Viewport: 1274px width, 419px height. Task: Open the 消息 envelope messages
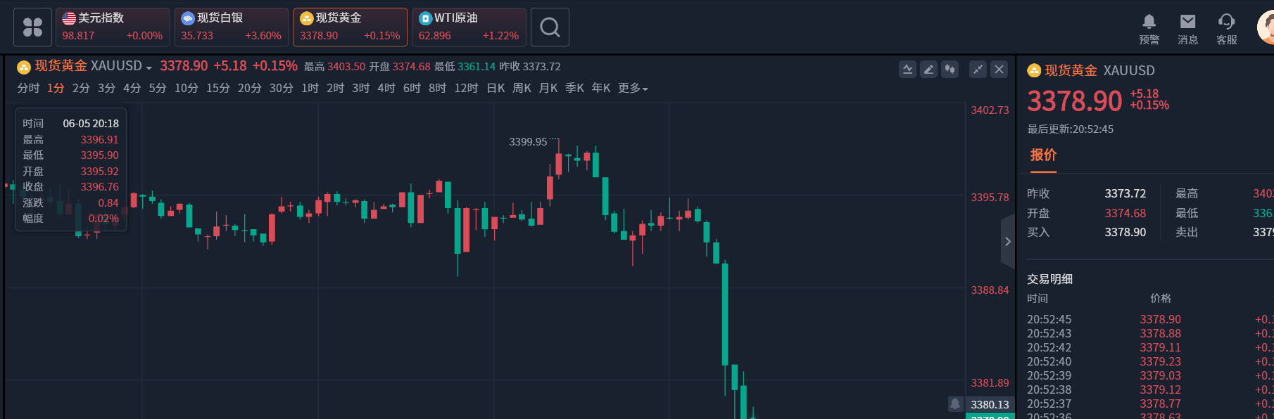(1187, 29)
